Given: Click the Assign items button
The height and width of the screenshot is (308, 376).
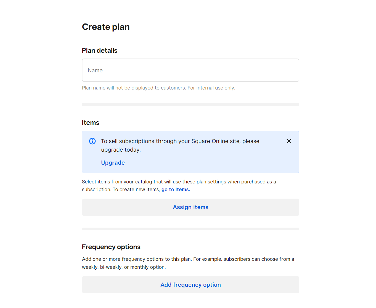Looking at the screenshot, I should click(x=190, y=207).
